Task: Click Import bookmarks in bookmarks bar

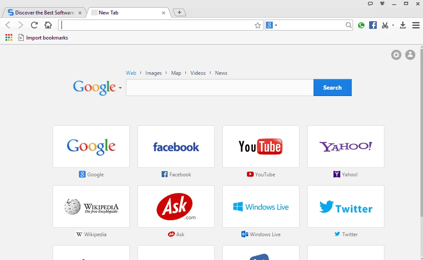Action: tap(43, 37)
